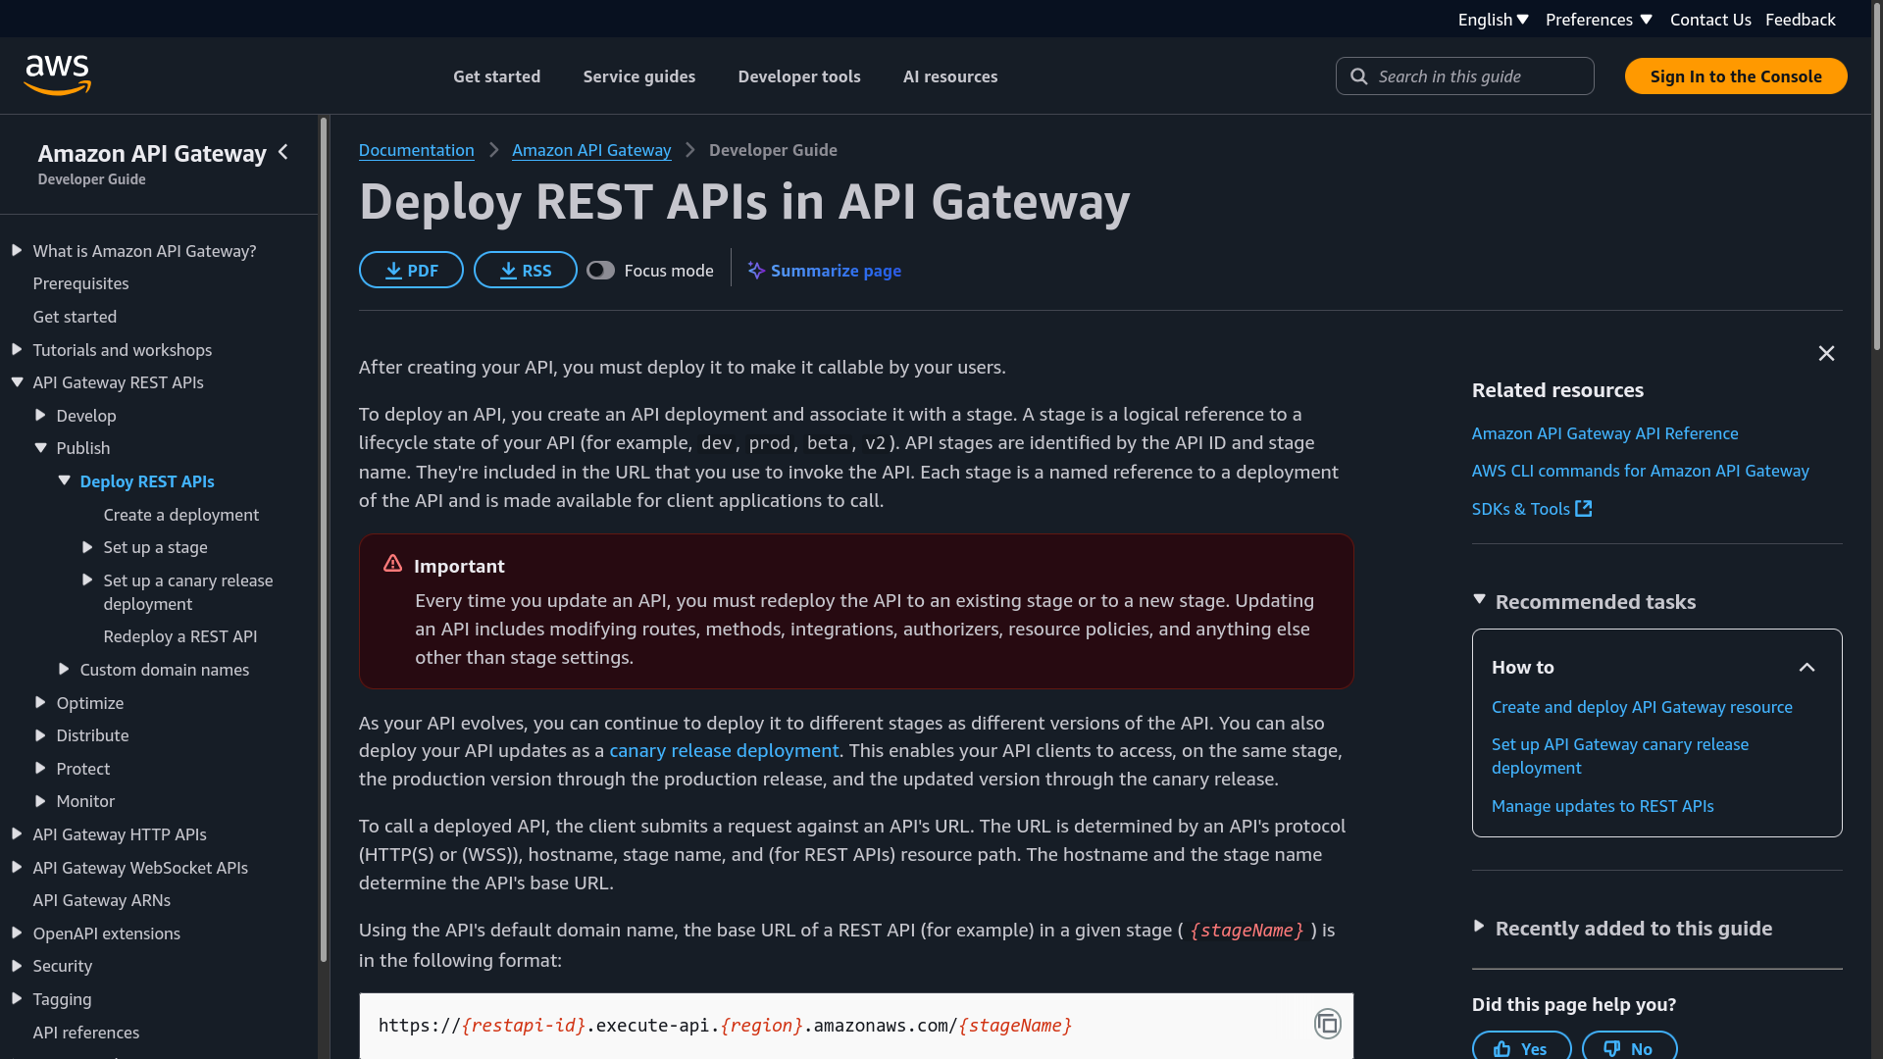Copy the base URL code snippet
1883x1059 pixels.
click(x=1327, y=1024)
